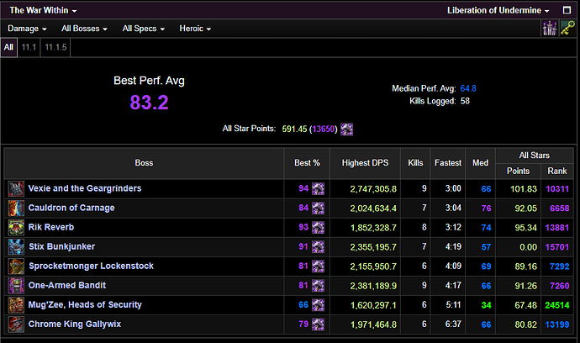Click the spec icon in the Stix Bunkjunker Best % cell
Viewport: 580px width, 343px height.
(x=318, y=247)
